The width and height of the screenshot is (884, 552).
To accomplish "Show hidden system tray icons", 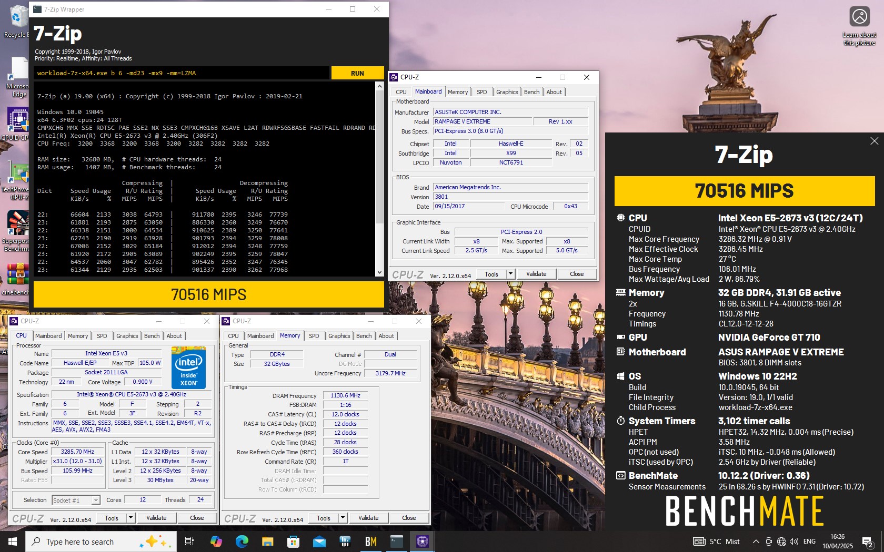I will 756,541.
